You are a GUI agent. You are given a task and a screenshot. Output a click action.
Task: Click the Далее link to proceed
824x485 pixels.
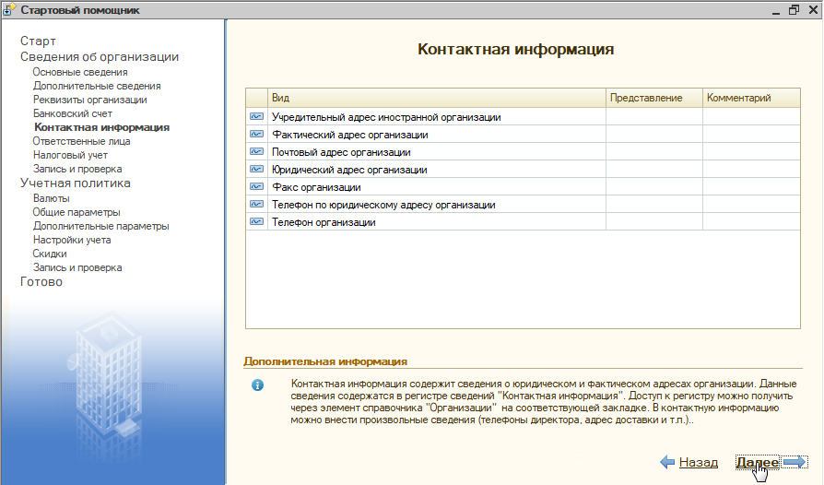pyautogui.click(x=757, y=462)
